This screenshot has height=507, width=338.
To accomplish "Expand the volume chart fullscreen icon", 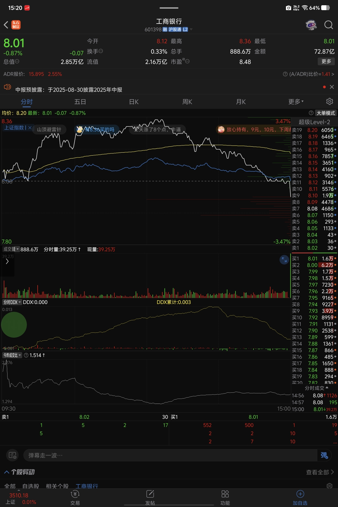I will point(284,260).
